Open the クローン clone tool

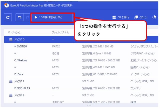coord(141,17)
